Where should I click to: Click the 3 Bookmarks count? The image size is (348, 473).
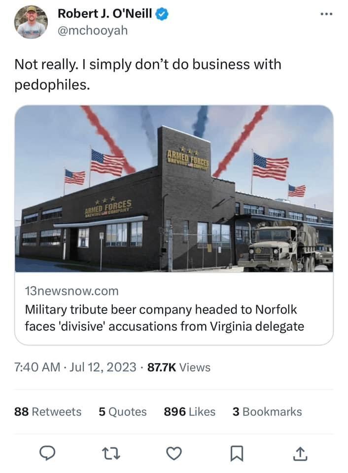pyautogui.click(x=267, y=411)
